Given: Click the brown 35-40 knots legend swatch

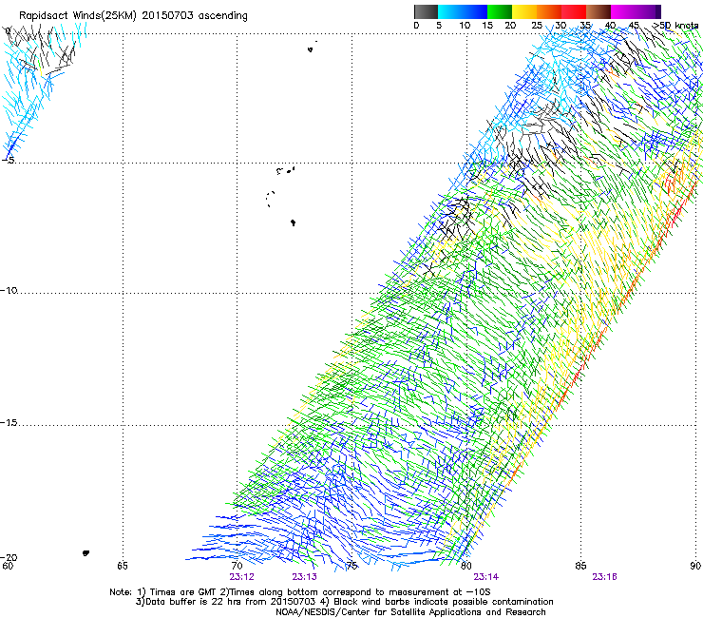Looking at the screenshot, I should [x=598, y=11].
